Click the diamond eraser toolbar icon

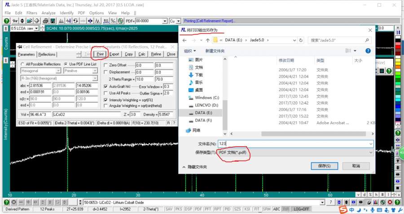coord(37,21)
